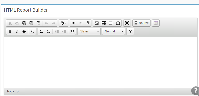Insert special character Omega icon
Image resolution: width=199 pixels, height=96 pixels.
coord(118,23)
